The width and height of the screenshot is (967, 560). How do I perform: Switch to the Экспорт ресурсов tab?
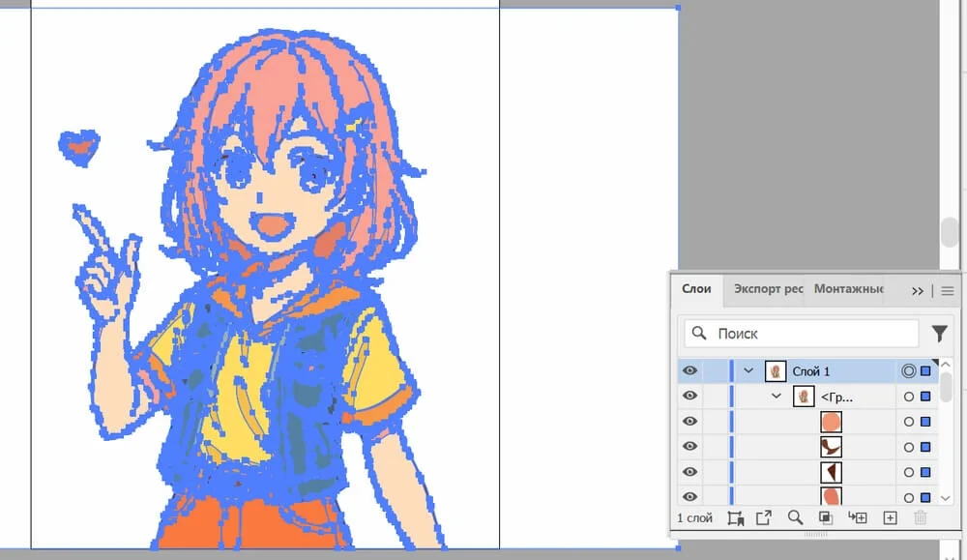tap(768, 289)
